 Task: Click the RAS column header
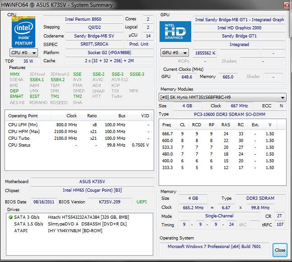click(226, 125)
